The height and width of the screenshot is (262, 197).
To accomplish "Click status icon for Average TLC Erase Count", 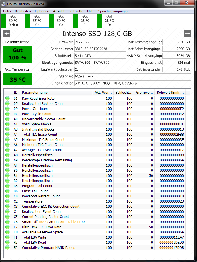I will (x=7, y=150).
